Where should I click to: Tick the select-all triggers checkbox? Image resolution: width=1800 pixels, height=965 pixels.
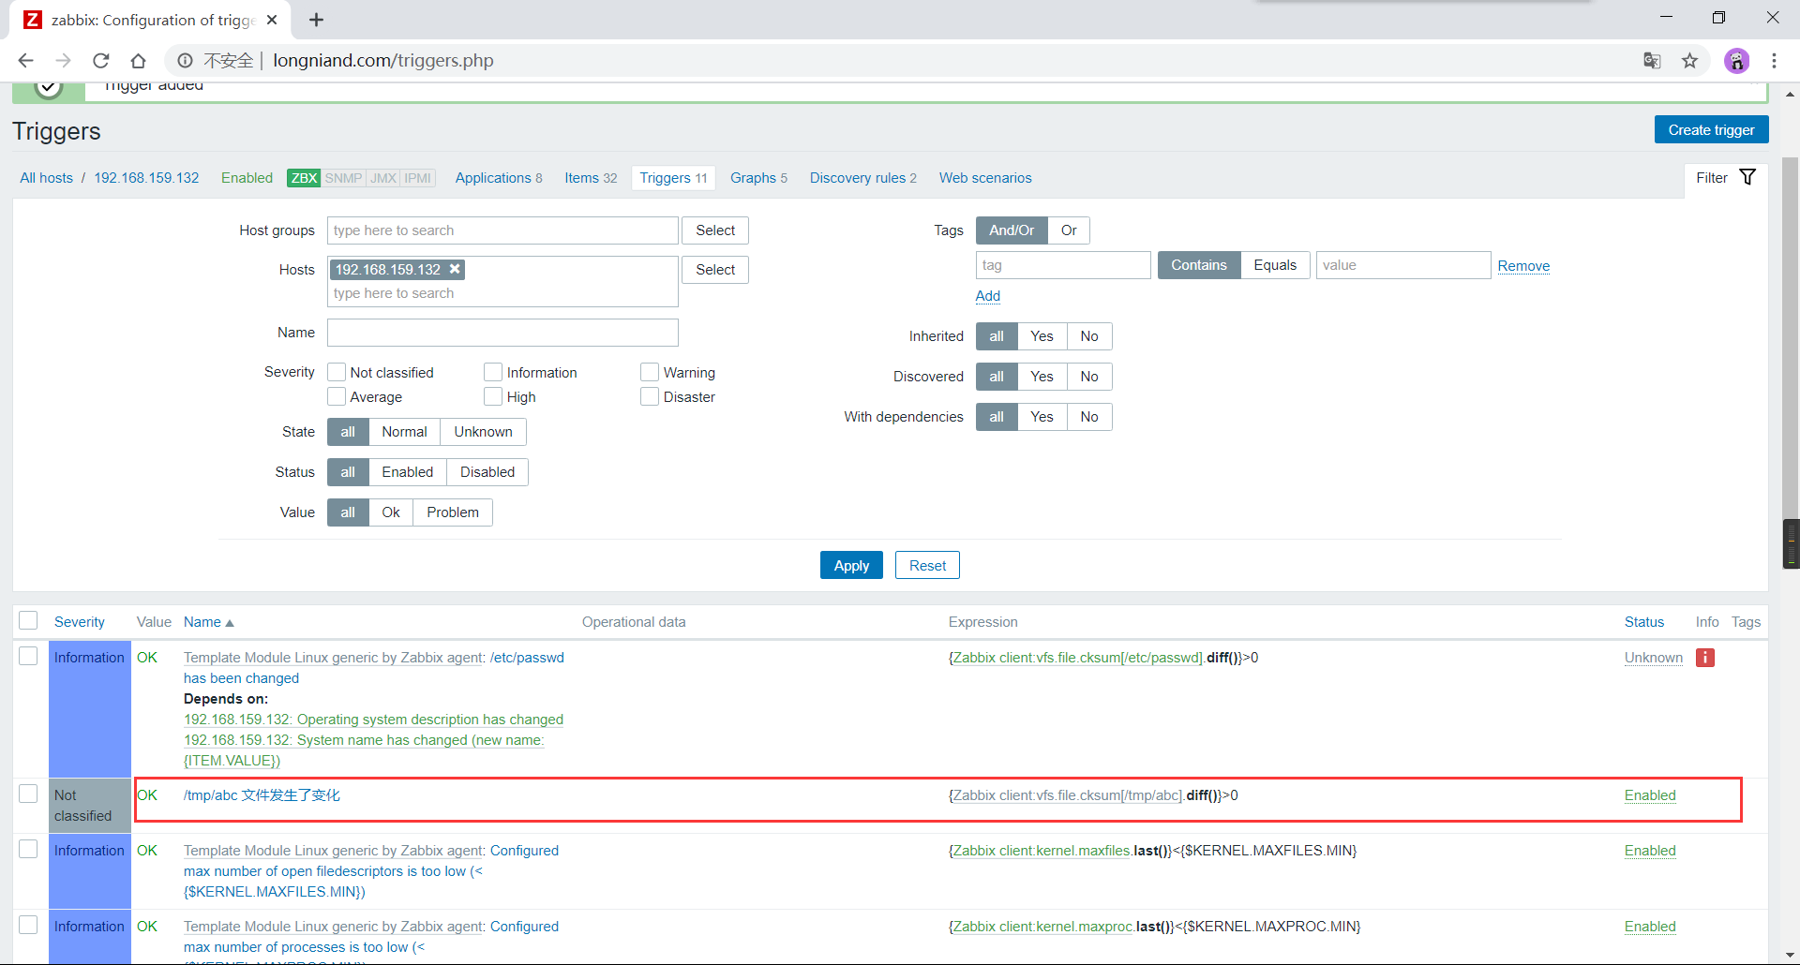[x=28, y=620]
